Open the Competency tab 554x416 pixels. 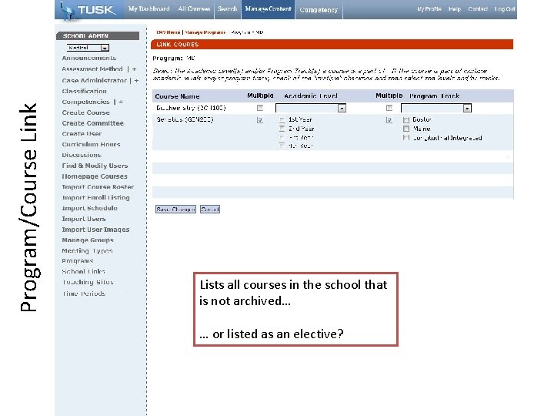319,10
